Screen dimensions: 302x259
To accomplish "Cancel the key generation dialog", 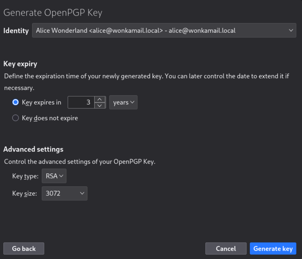I will click(x=226, y=249).
